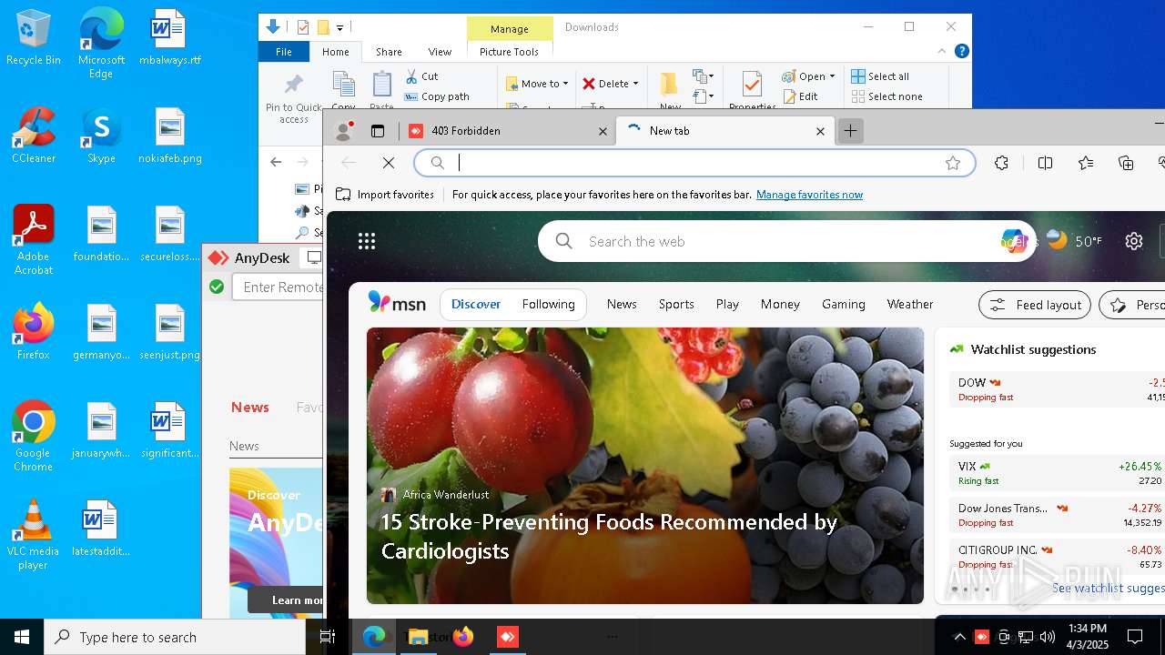Switch to Share ribbon tab

click(389, 52)
